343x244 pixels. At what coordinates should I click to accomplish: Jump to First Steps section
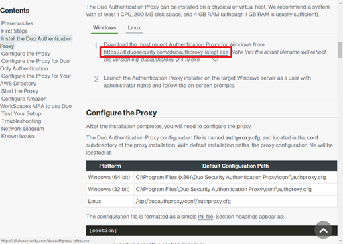(15, 31)
